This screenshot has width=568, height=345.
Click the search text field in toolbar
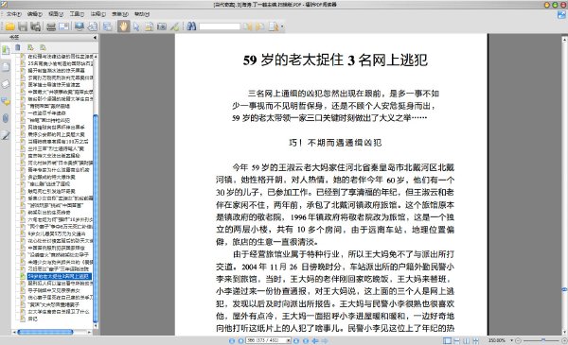coord(220,26)
